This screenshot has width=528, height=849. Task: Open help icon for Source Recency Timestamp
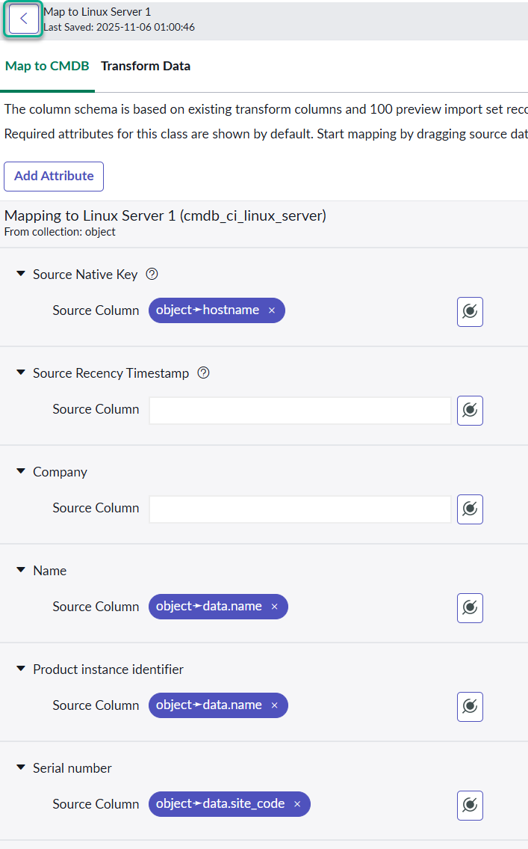(x=203, y=373)
